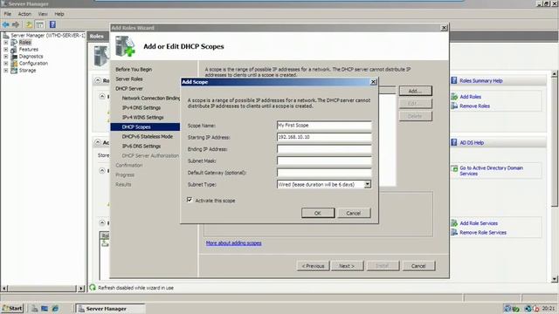Select the Diagnostics tree item
The image size is (559, 314).
click(31, 56)
